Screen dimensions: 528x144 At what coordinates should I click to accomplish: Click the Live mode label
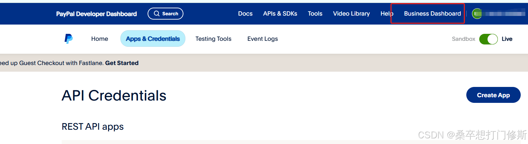(507, 39)
